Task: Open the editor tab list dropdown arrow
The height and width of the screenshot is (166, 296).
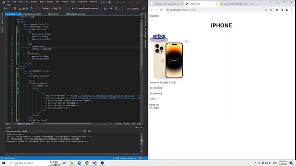Action: 139,14
